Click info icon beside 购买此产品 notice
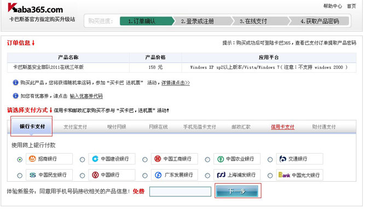 (15, 83)
